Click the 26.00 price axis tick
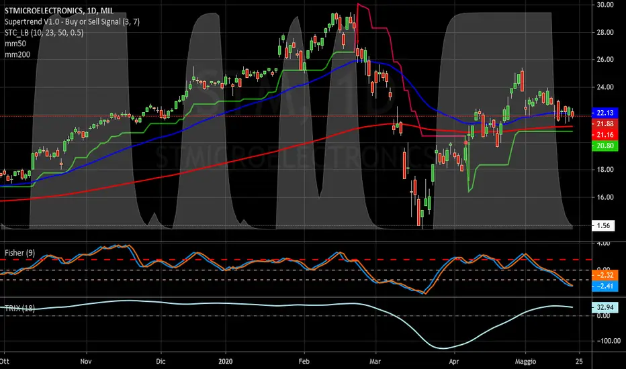This screenshot has width=626, height=369. [x=605, y=60]
